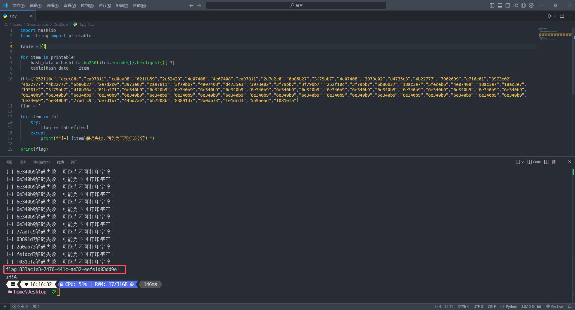The image size is (575, 310).
Task: Select the Code terminal instance
Action: (x=534, y=162)
